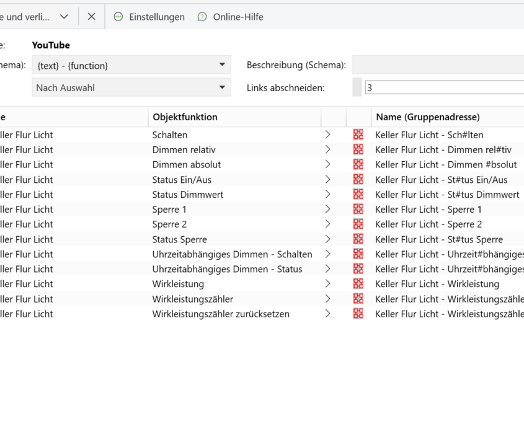Click the name 'Keller Flur Licht - St#tus Dimmwert'

point(447,195)
